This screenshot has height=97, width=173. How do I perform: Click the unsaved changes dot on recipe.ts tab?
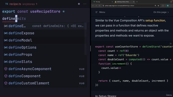[x=79, y=4]
